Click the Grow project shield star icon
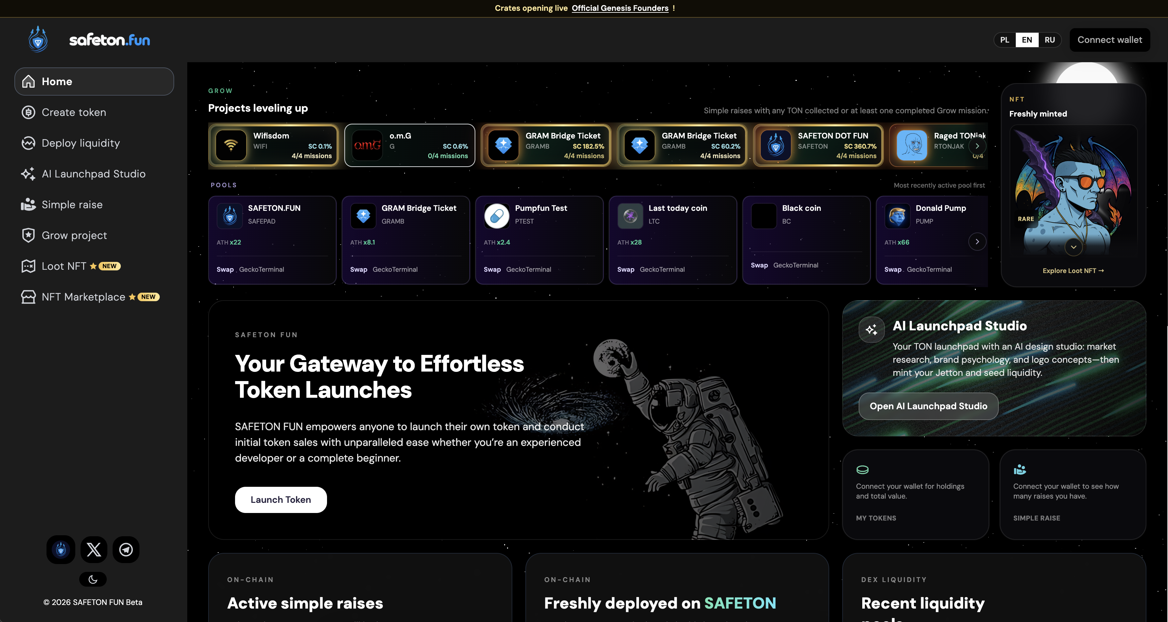1168x622 pixels. point(28,236)
